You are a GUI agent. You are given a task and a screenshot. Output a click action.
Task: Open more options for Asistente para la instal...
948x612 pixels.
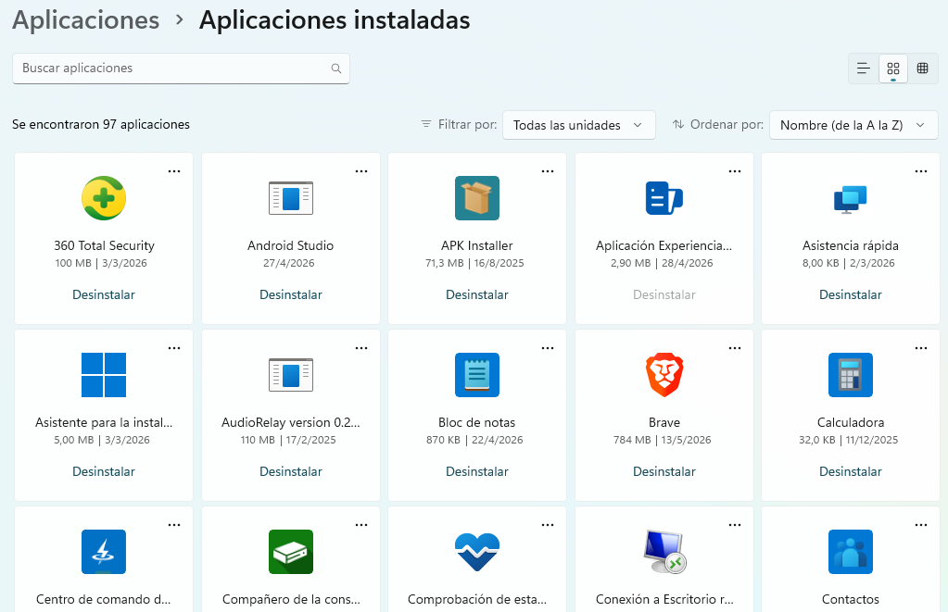(x=174, y=349)
